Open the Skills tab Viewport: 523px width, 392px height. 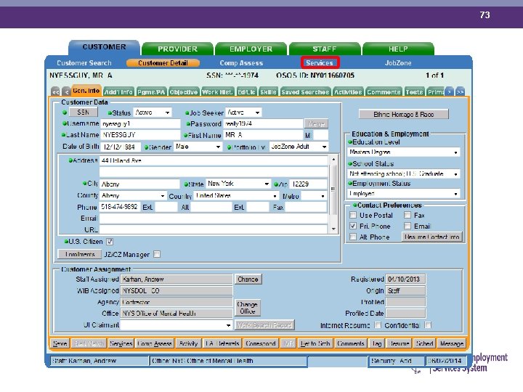tap(268, 92)
